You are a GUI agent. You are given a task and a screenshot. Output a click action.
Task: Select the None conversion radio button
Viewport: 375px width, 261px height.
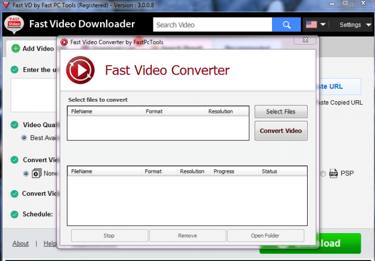click(26, 174)
